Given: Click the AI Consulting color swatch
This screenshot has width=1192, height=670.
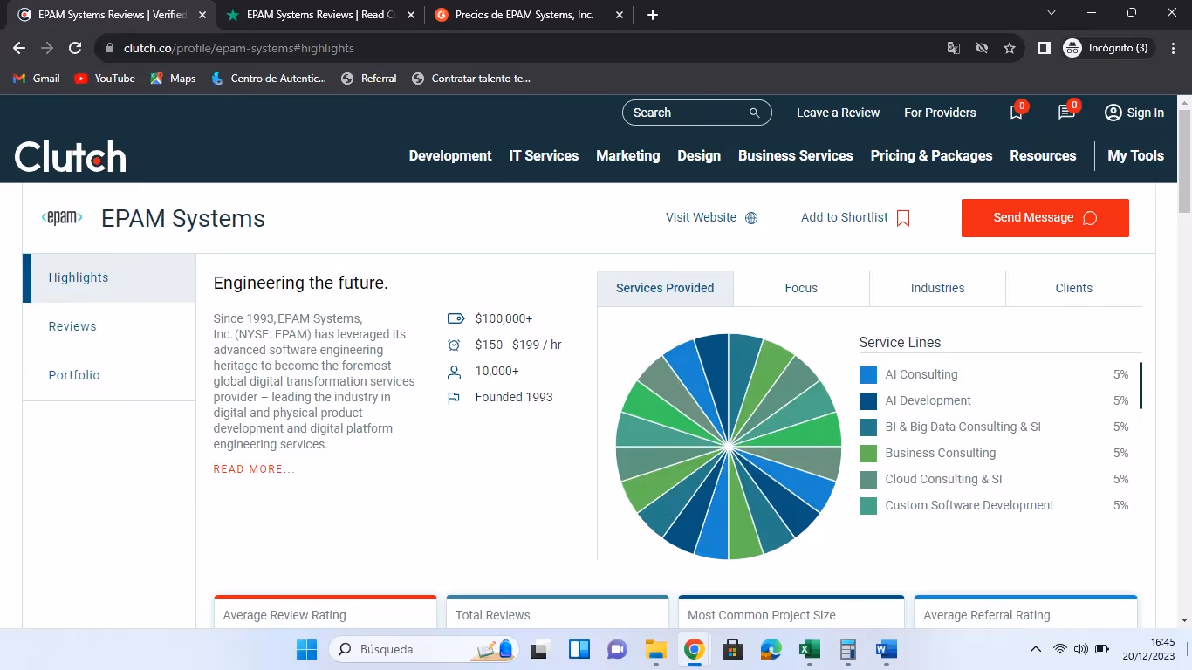Looking at the screenshot, I should (x=868, y=375).
